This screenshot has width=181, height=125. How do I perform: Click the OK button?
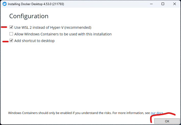coord(167,121)
